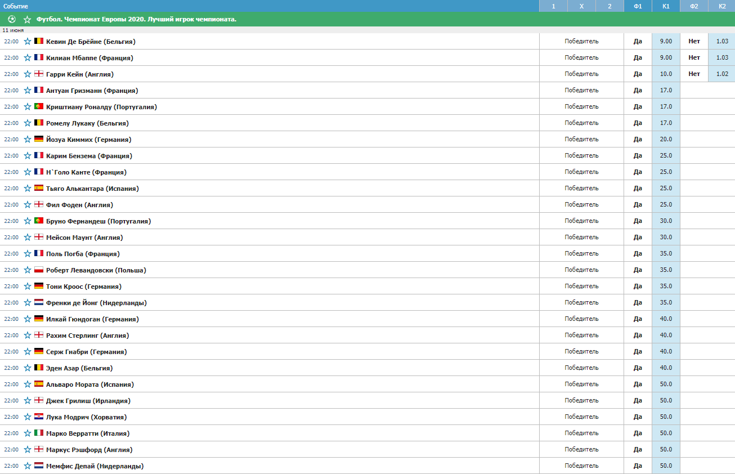Pick the 10.0 odds for Гарри Кейн
Image resolution: width=735 pixels, height=474 pixels.
click(666, 74)
